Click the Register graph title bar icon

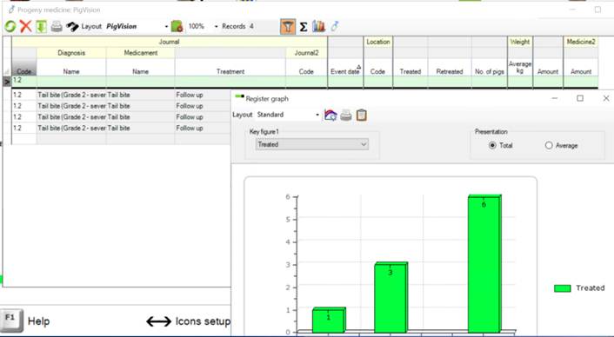pos(240,96)
